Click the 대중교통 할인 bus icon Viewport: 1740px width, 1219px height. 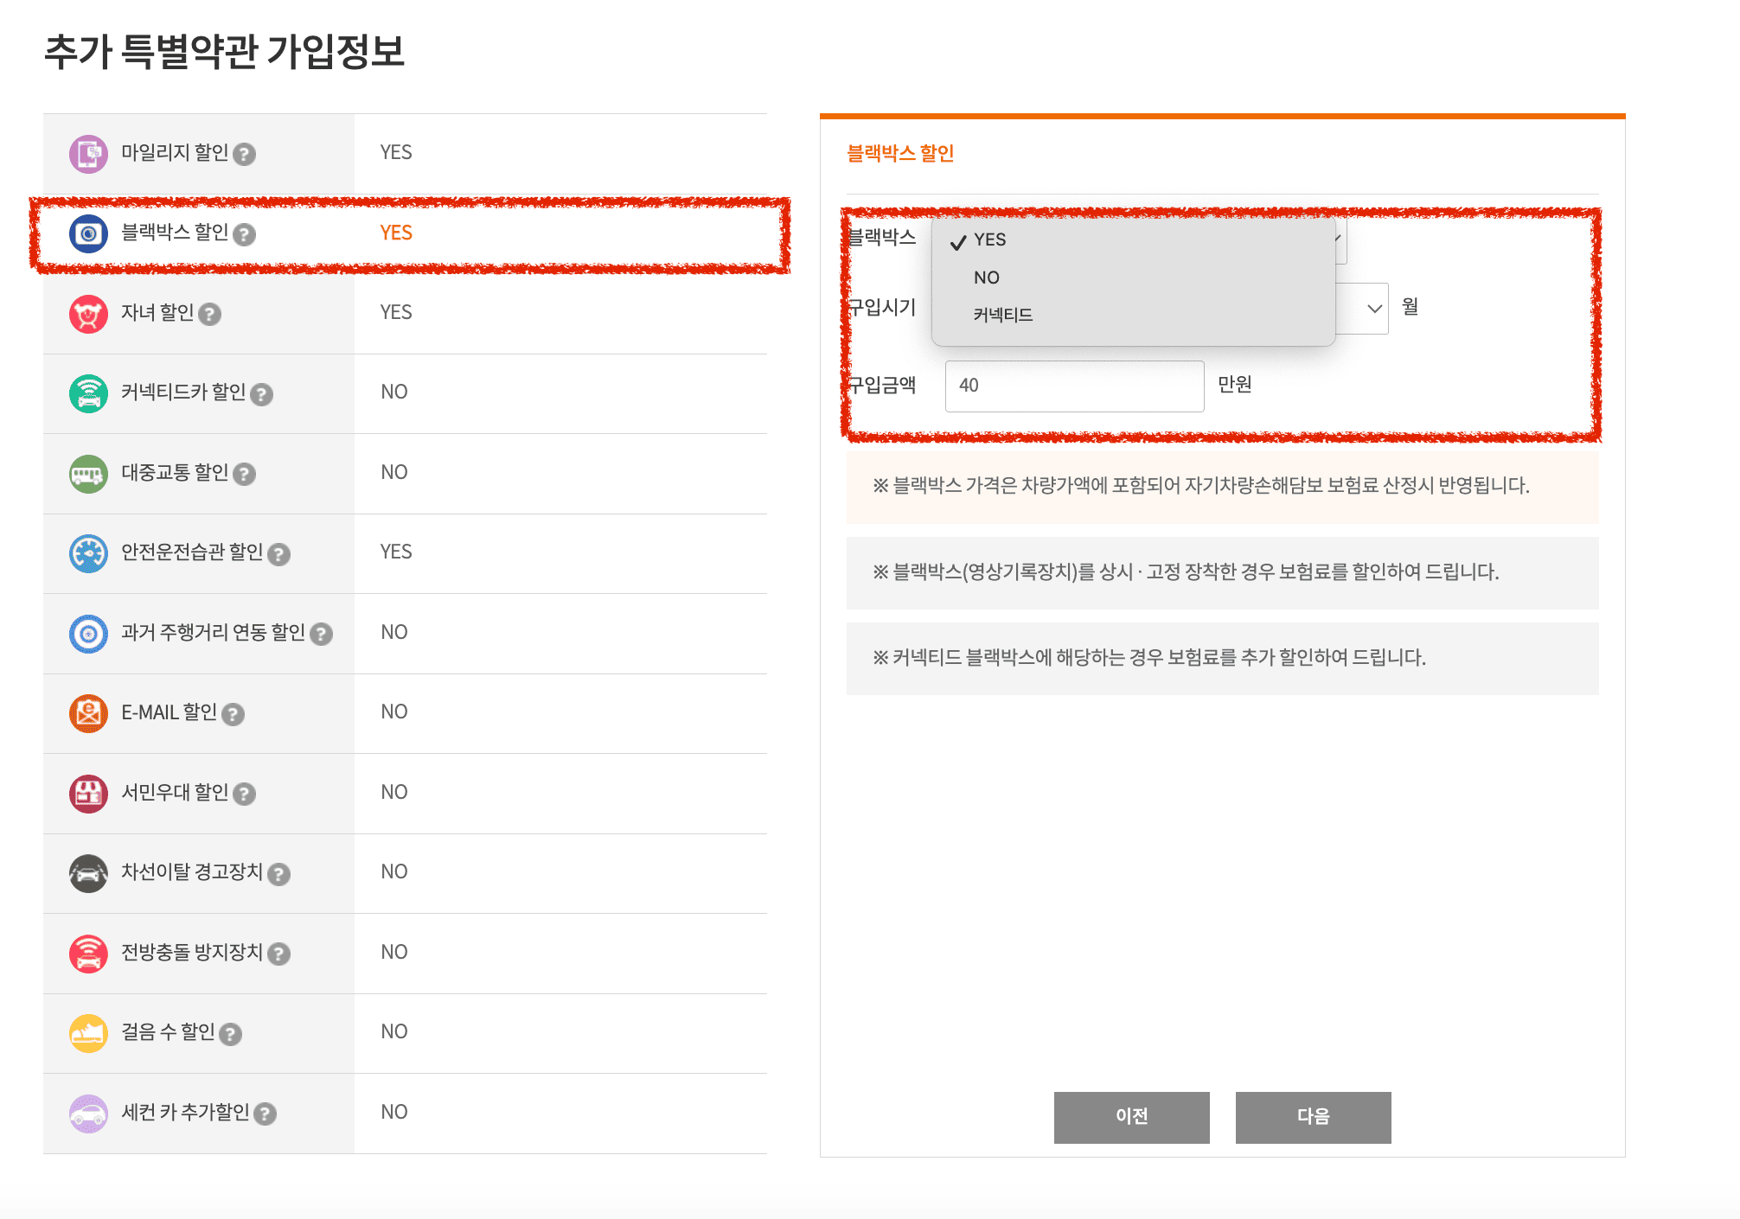pyautogui.click(x=88, y=474)
